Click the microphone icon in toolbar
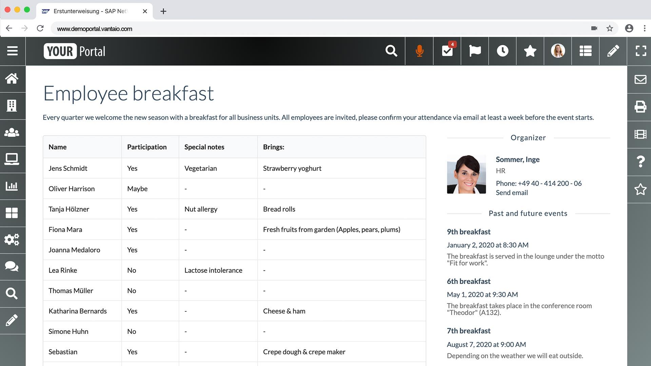651x366 pixels. [419, 50]
